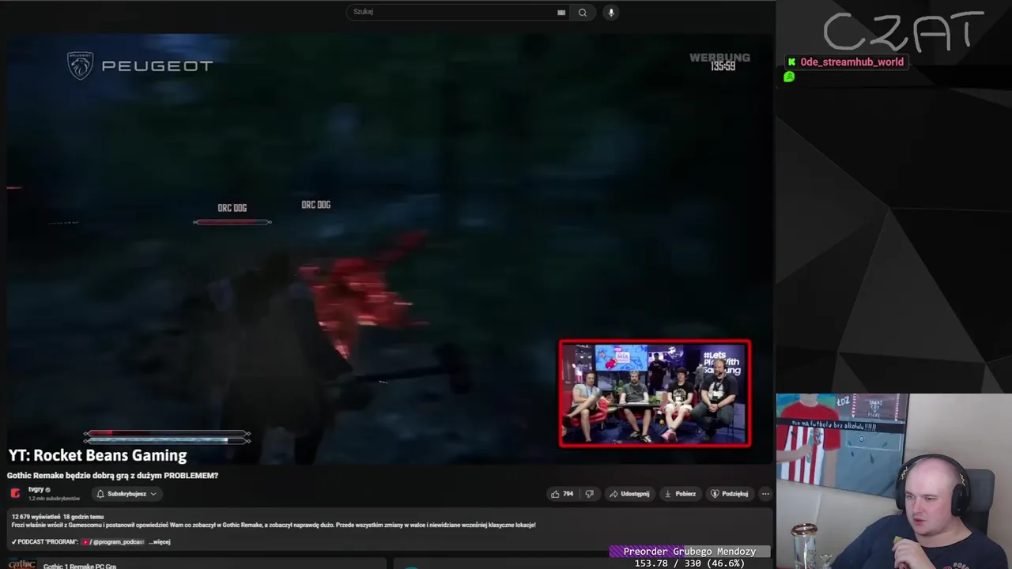Click the 'YT: Rocket Beans Gaming' caption
Viewport: 1012px width, 569px height.
[x=98, y=455]
